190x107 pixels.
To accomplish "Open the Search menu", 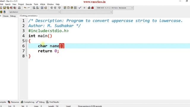I will click(x=8, y=4).
